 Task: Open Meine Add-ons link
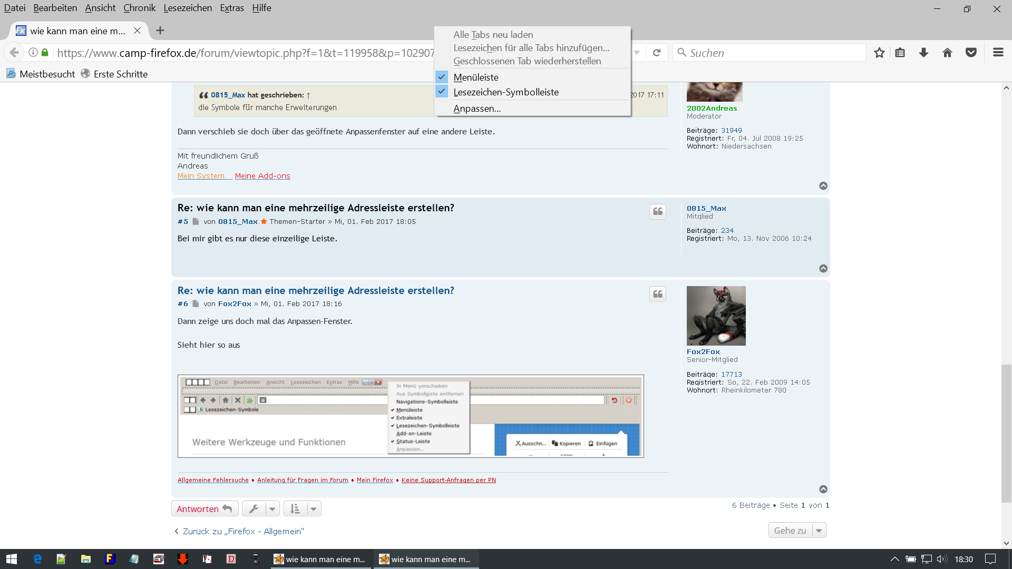pyautogui.click(x=262, y=176)
